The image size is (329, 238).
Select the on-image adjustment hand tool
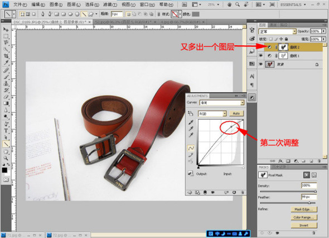pyautogui.click(x=191, y=113)
